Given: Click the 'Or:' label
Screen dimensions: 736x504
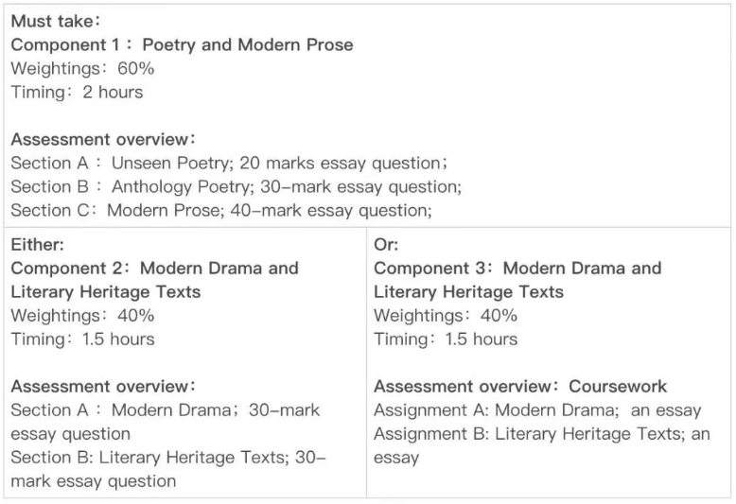Looking at the screenshot, I should pyautogui.click(x=386, y=245).
